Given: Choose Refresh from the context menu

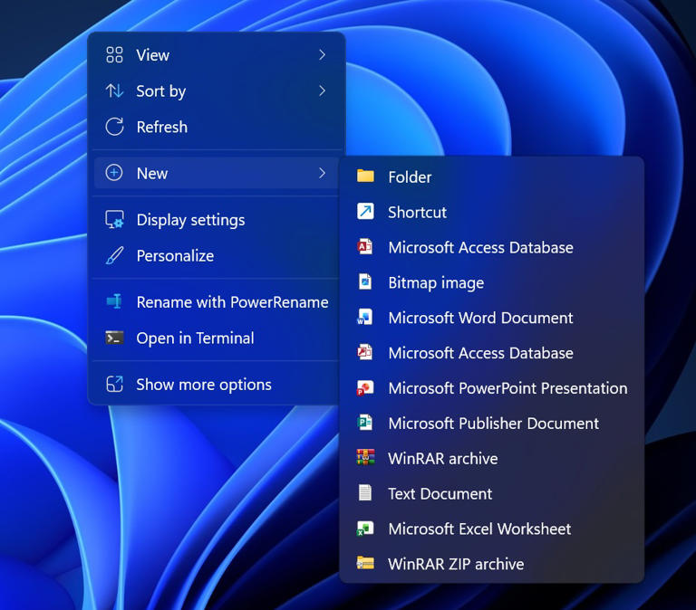Looking at the screenshot, I should click(161, 128).
